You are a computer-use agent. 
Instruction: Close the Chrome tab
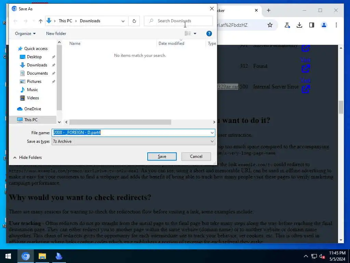point(256,10)
